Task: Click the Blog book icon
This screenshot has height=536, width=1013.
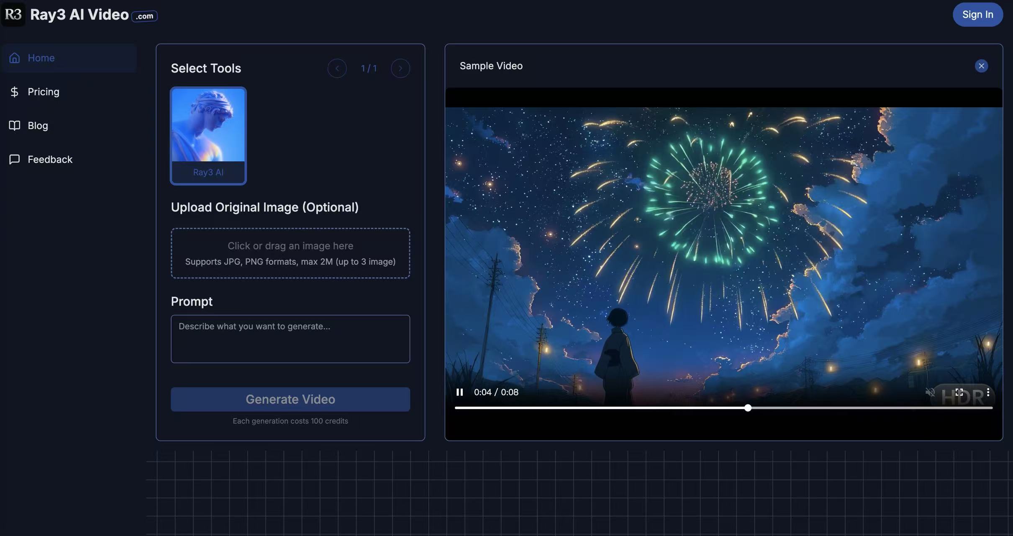Action: tap(15, 126)
